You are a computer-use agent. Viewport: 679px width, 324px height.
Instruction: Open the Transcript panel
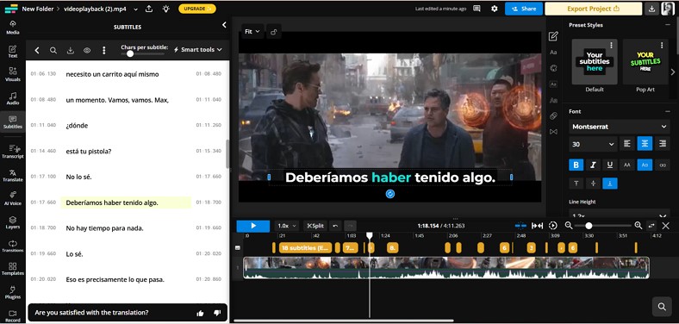[x=13, y=151]
